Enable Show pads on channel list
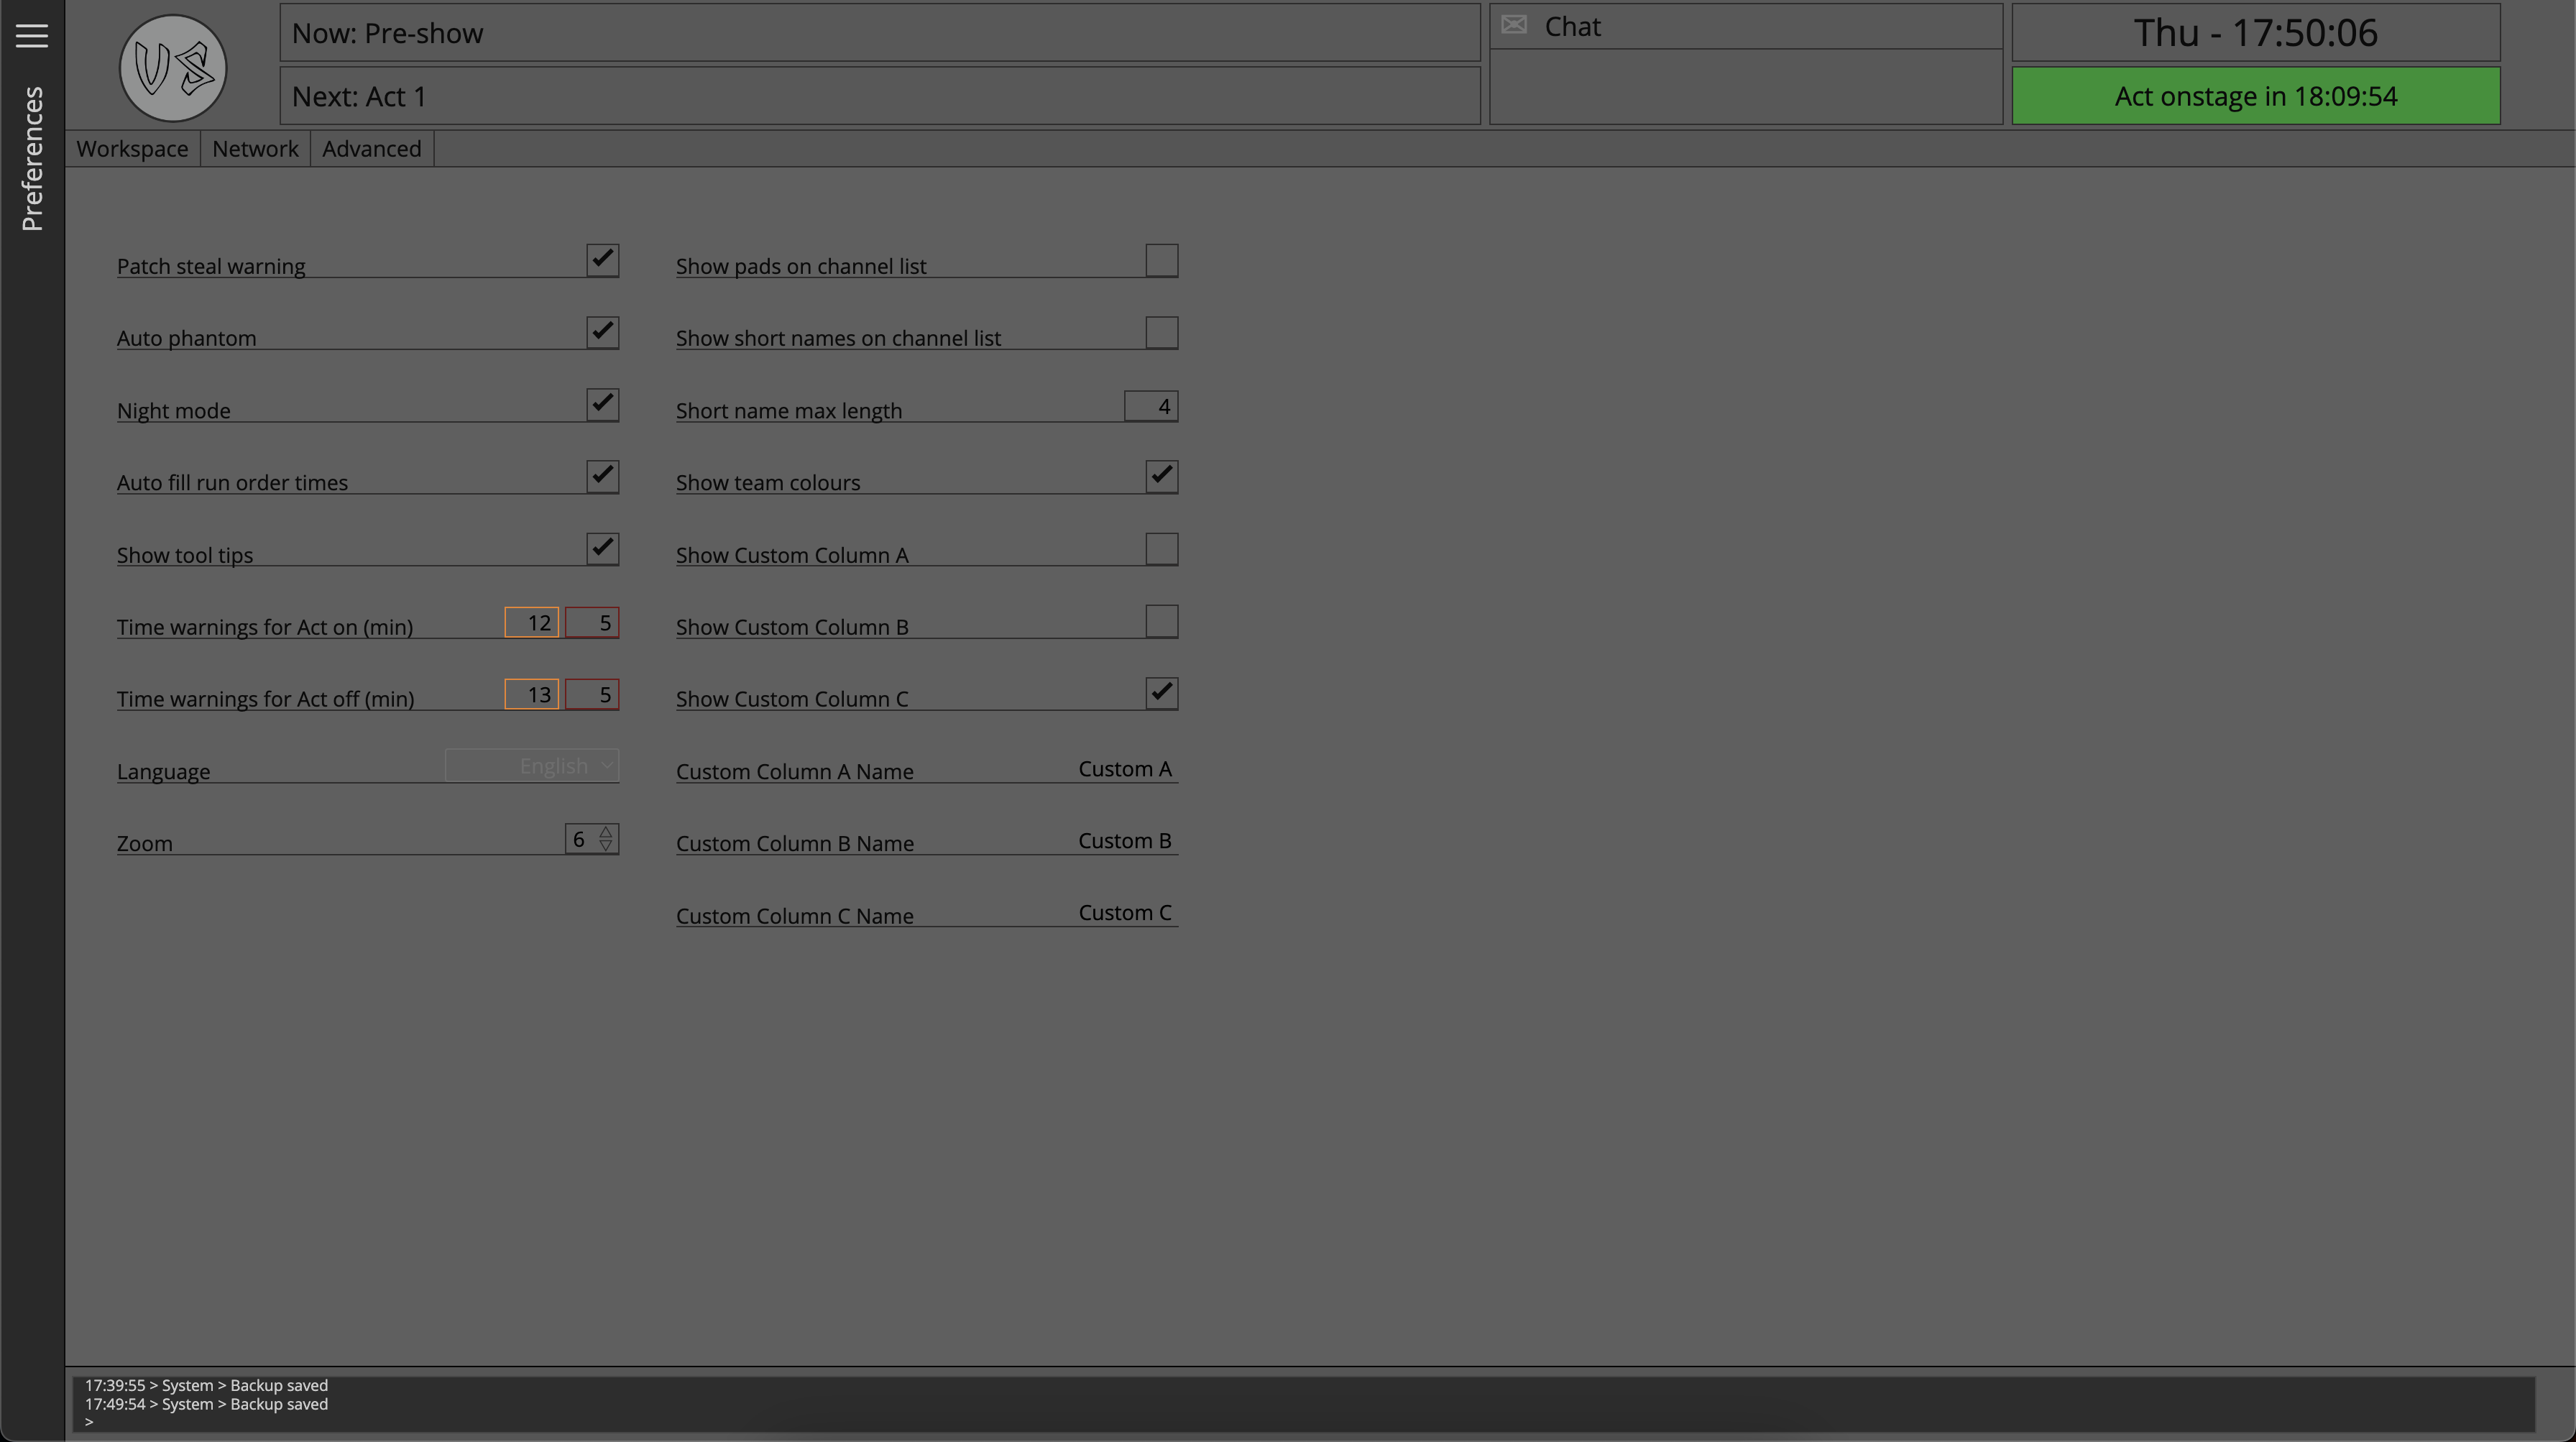This screenshot has height=1442, width=2576. [x=1162, y=260]
